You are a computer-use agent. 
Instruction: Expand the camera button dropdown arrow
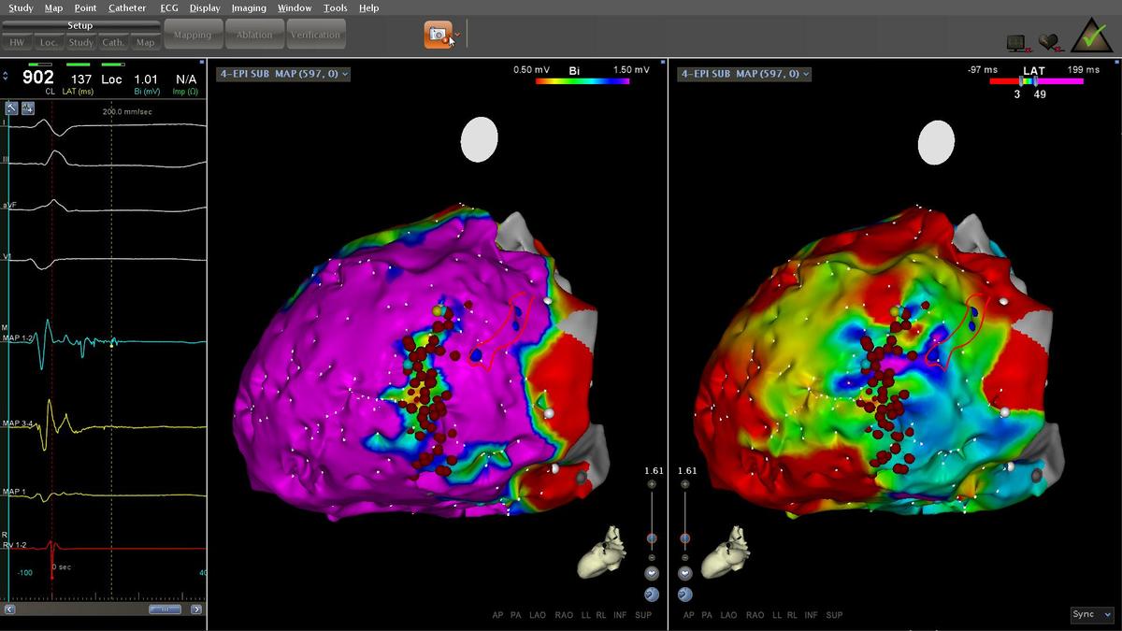tap(455, 37)
